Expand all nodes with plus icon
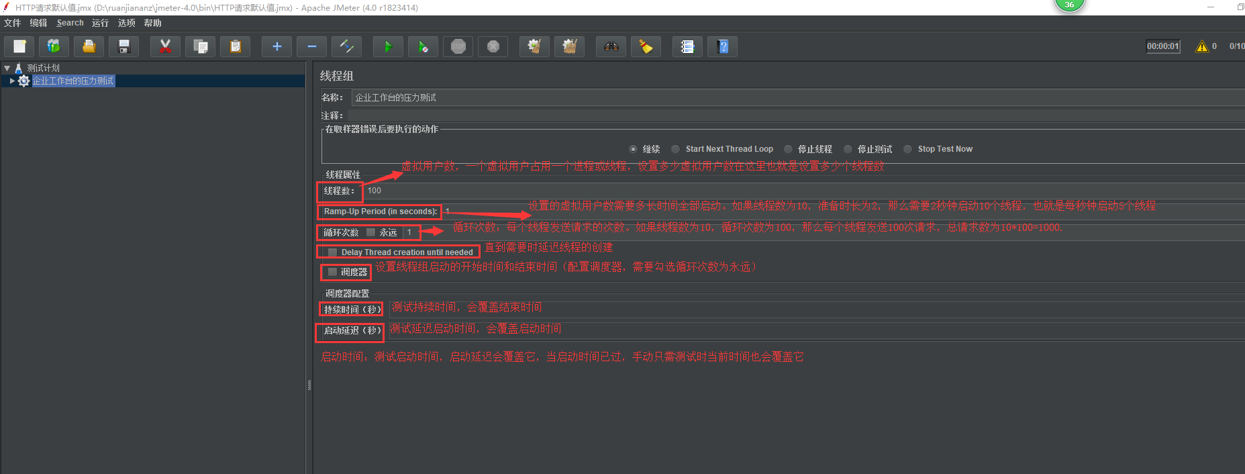The width and height of the screenshot is (1245, 474). coord(277,46)
